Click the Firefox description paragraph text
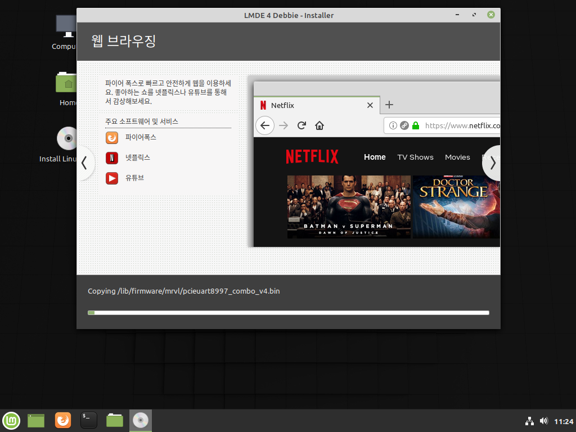Viewport: 576px width, 432px height. 168,92
